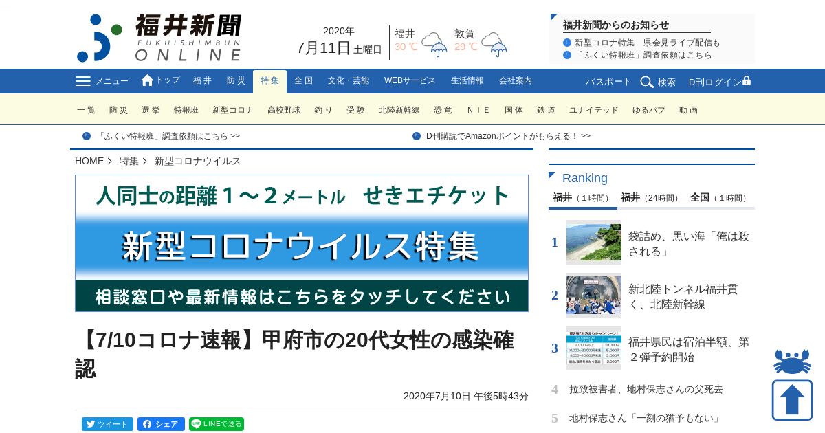Viewport: 825px width, 433px height.
Task: Share article with Facebook シェア button
Action: pos(161,424)
